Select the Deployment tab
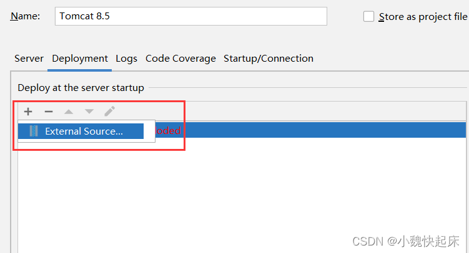Screen dimensions: 469x253 (80, 59)
